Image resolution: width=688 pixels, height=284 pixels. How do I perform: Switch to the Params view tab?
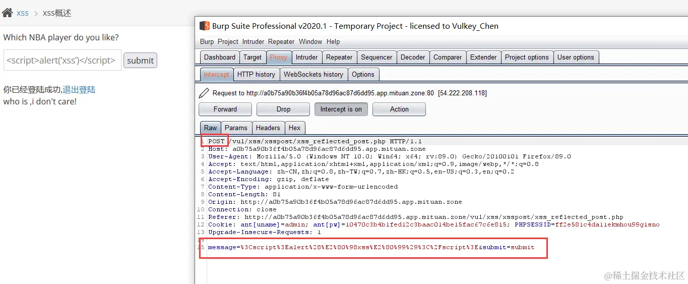coord(236,128)
